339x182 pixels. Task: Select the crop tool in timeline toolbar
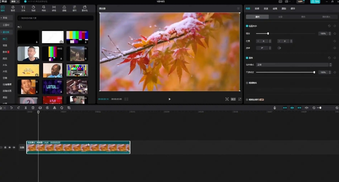69,108
